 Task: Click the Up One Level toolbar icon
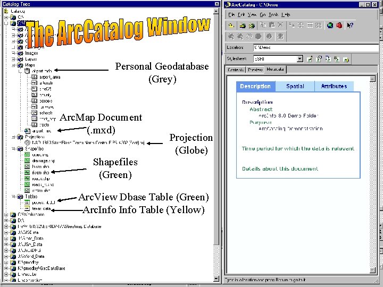click(231, 25)
